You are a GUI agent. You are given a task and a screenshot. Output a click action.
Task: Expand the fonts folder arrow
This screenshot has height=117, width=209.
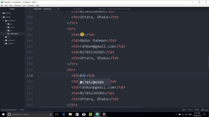(x=6, y=27)
